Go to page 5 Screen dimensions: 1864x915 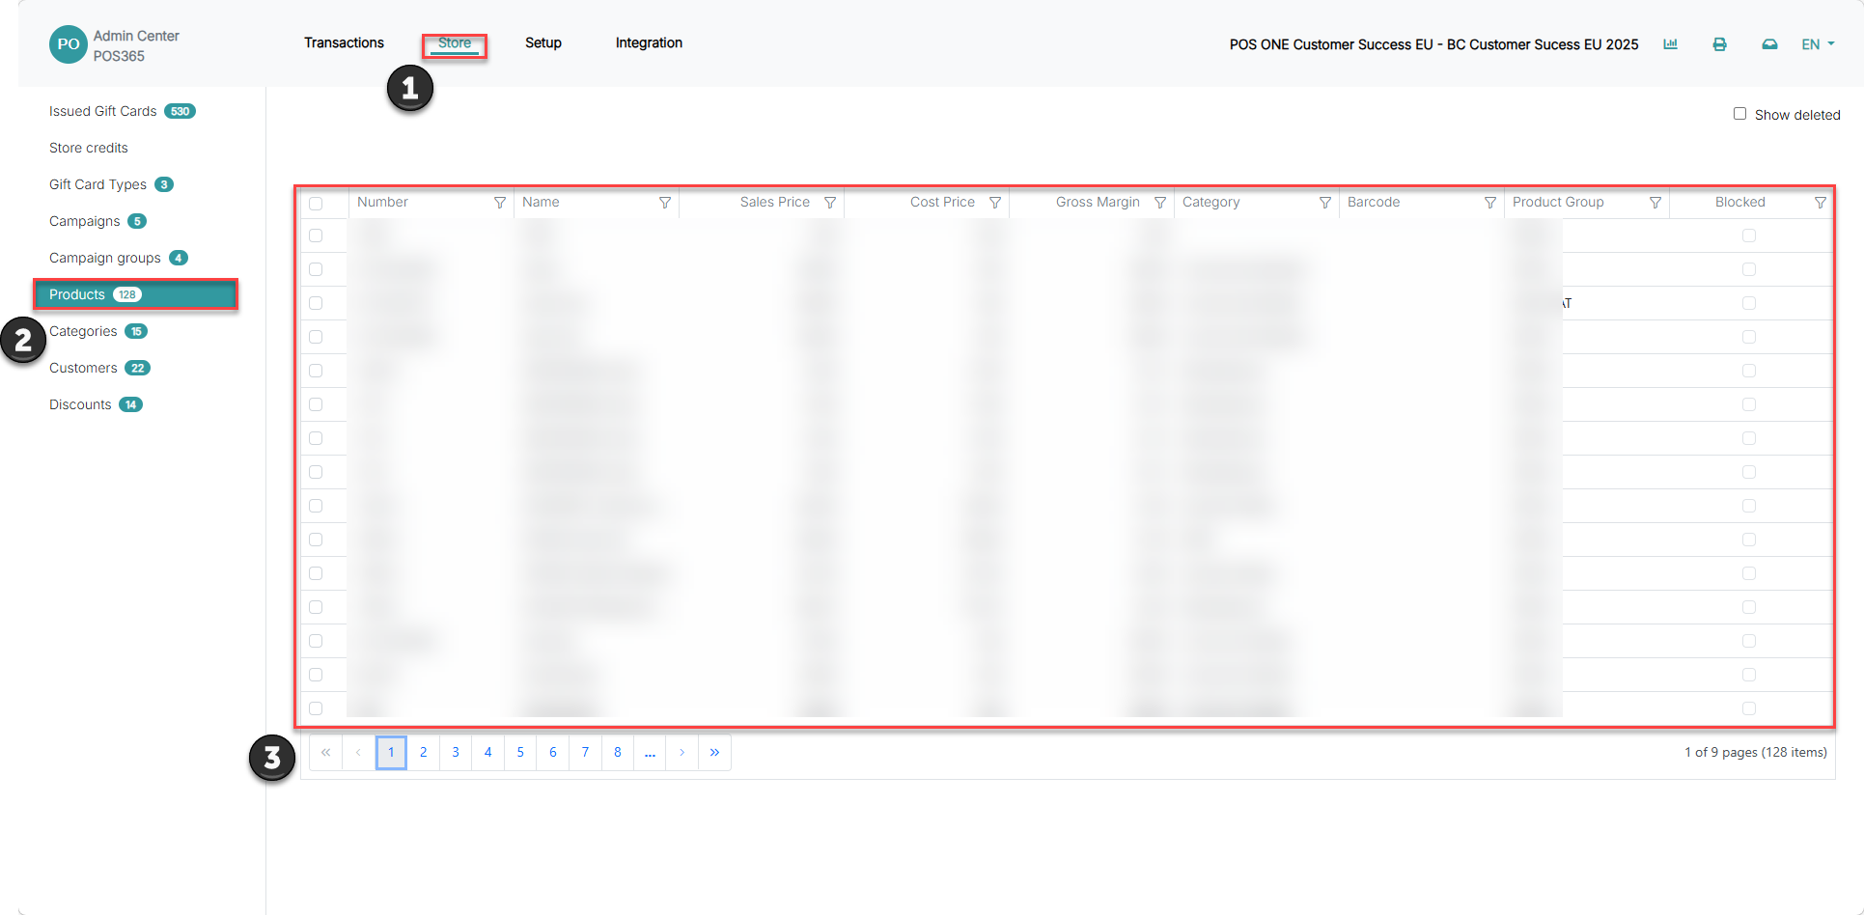tap(520, 752)
